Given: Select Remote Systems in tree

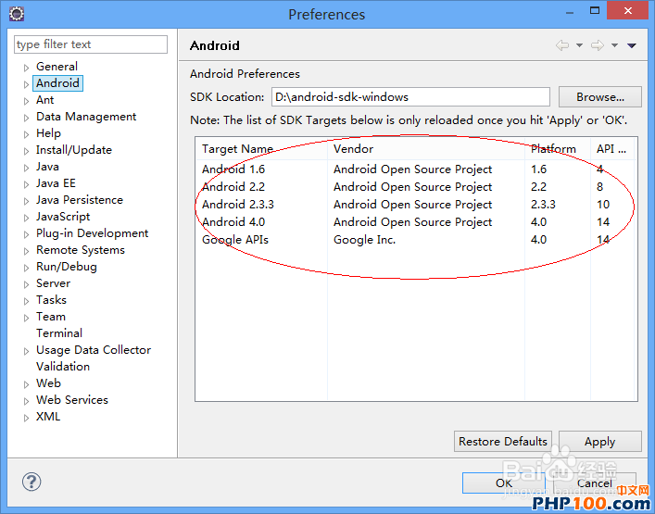Looking at the screenshot, I should 81,250.
